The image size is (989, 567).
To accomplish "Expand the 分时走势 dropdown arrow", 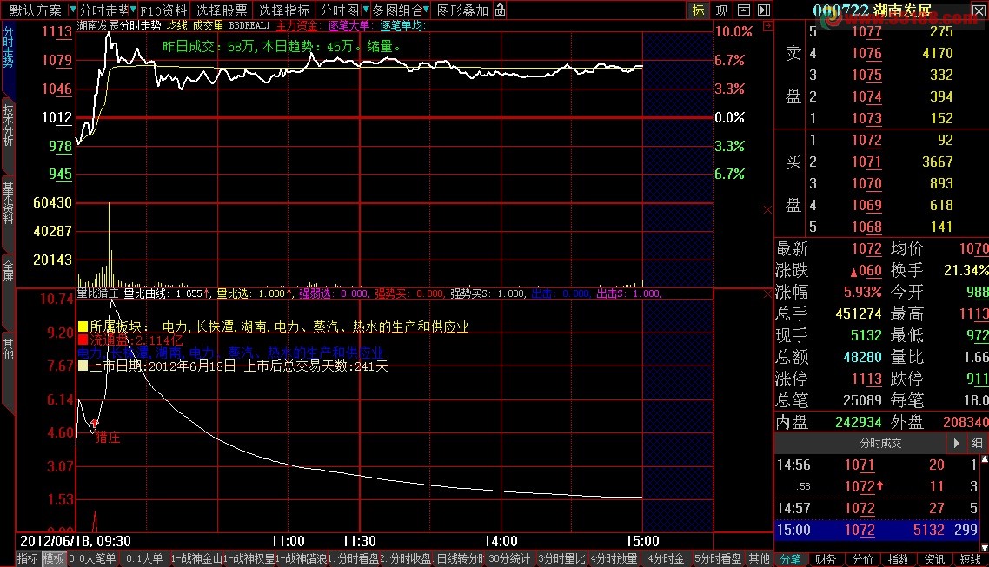I will [x=133, y=10].
